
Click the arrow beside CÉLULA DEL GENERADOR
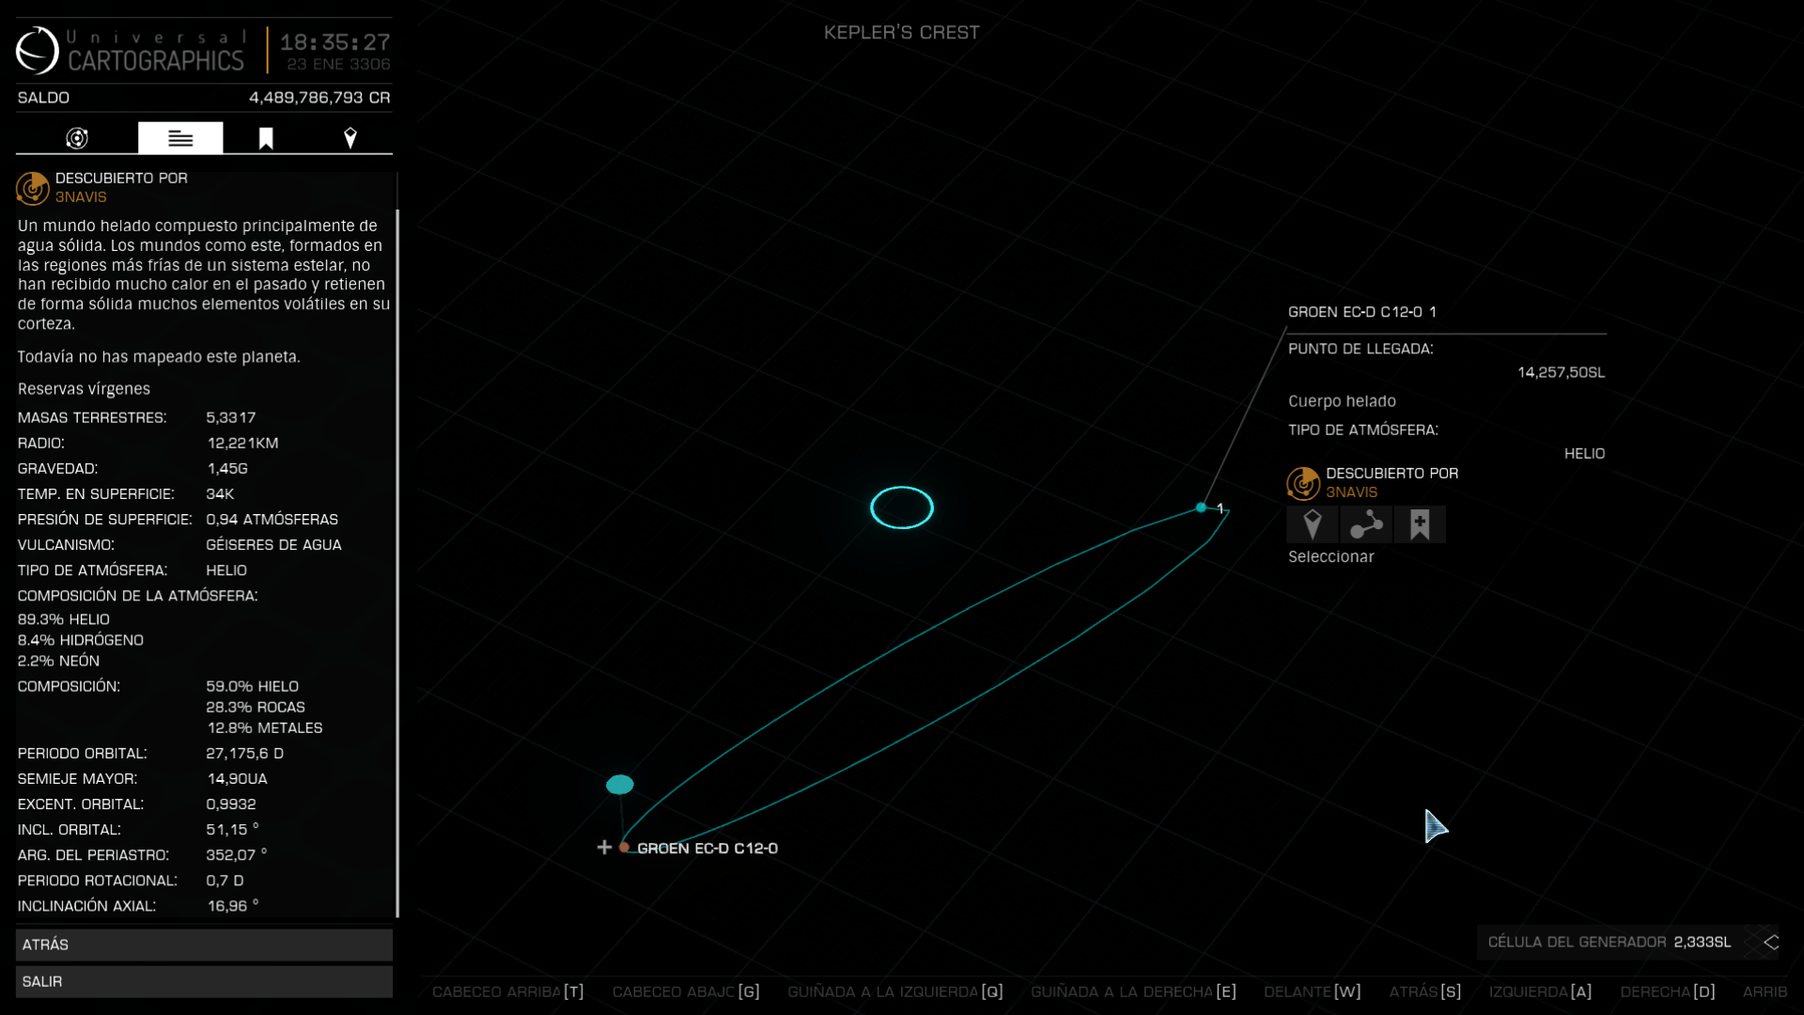[1770, 942]
